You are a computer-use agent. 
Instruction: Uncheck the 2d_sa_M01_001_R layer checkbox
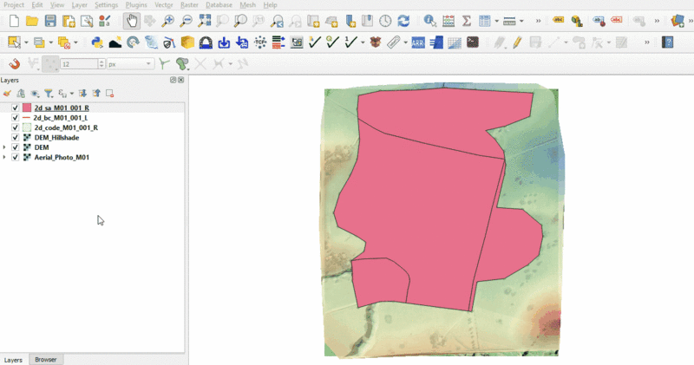click(x=16, y=108)
